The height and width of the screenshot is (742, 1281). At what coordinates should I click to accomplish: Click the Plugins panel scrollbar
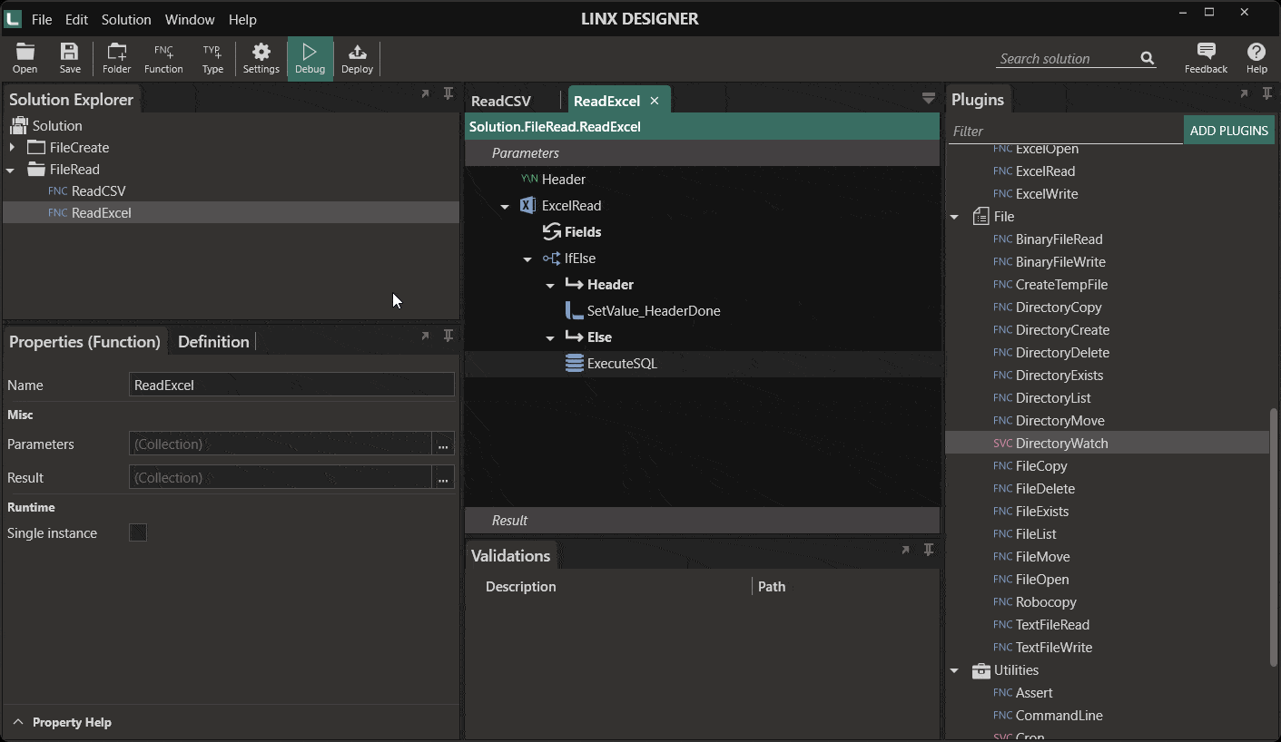1274,536
